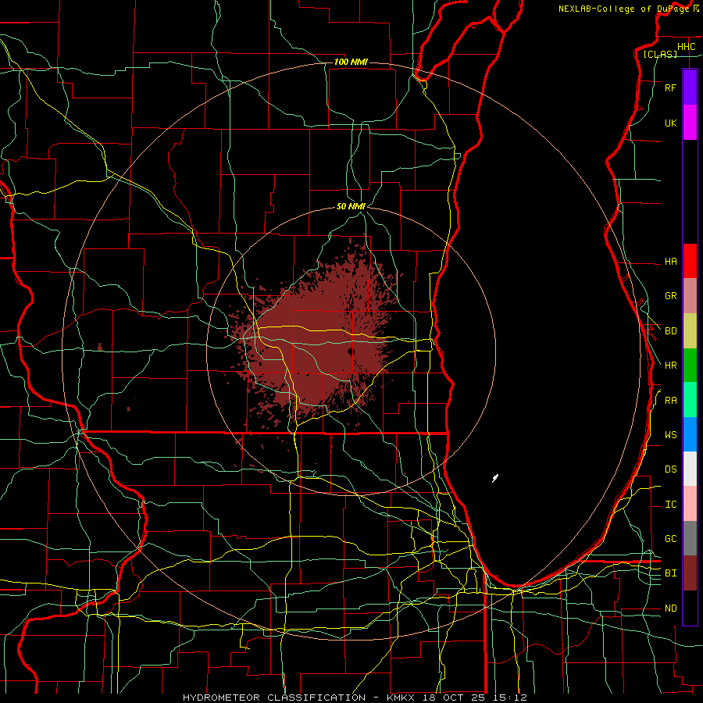Screen dimensions: 703x703
Task: Click the isolated brown echo west of radar
Action: [x=99, y=347]
